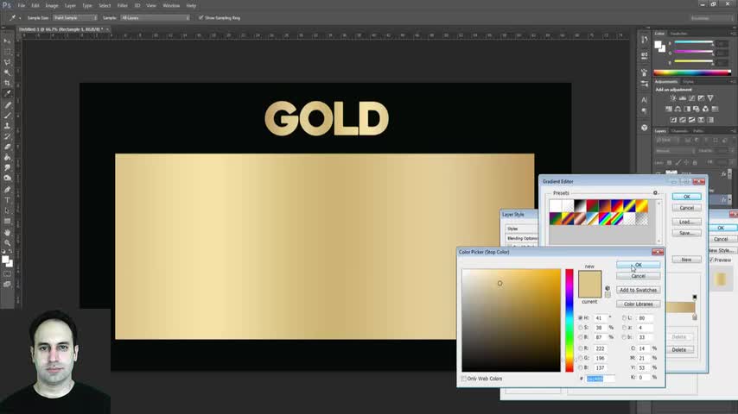Click the current color swatch in Color Picker
The height and width of the screenshot is (414, 738).
(589, 292)
